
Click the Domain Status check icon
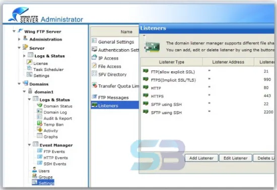[40, 105]
